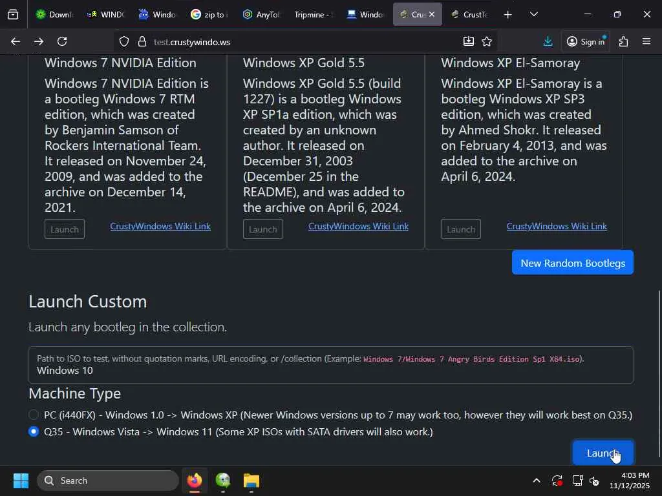Open the Firefox downloads panel
The width and height of the screenshot is (662, 496).
pos(548,41)
